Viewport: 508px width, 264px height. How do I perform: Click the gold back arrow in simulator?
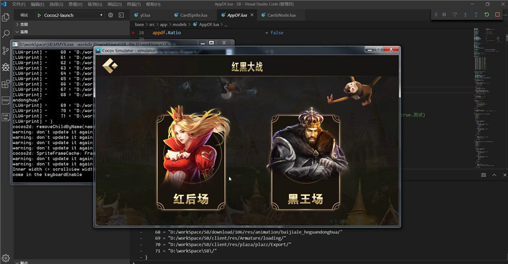[x=110, y=66]
